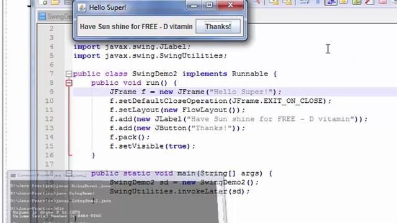The height and width of the screenshot is (223, 397).
Task: Collapse the red run() fold marker on line 8
Action: (x=69, y=83)
